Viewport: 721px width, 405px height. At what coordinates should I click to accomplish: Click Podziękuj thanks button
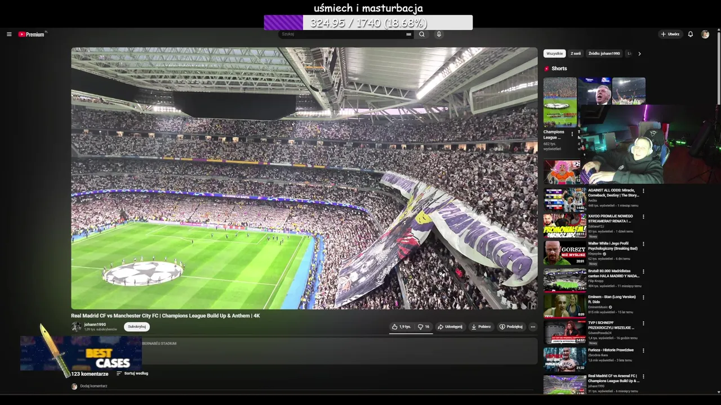(511, 327)
